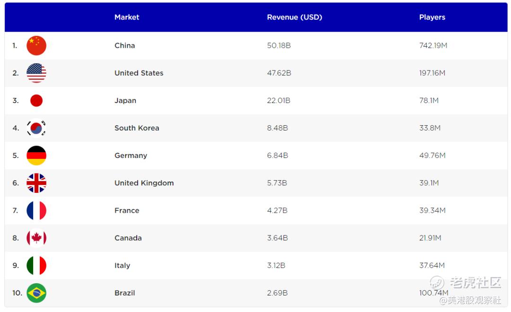Click the South Korea flag icon
The height and width of the screenshot is (312, 511).
(36, 128)
